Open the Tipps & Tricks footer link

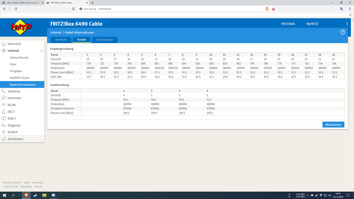click(11, 187)
